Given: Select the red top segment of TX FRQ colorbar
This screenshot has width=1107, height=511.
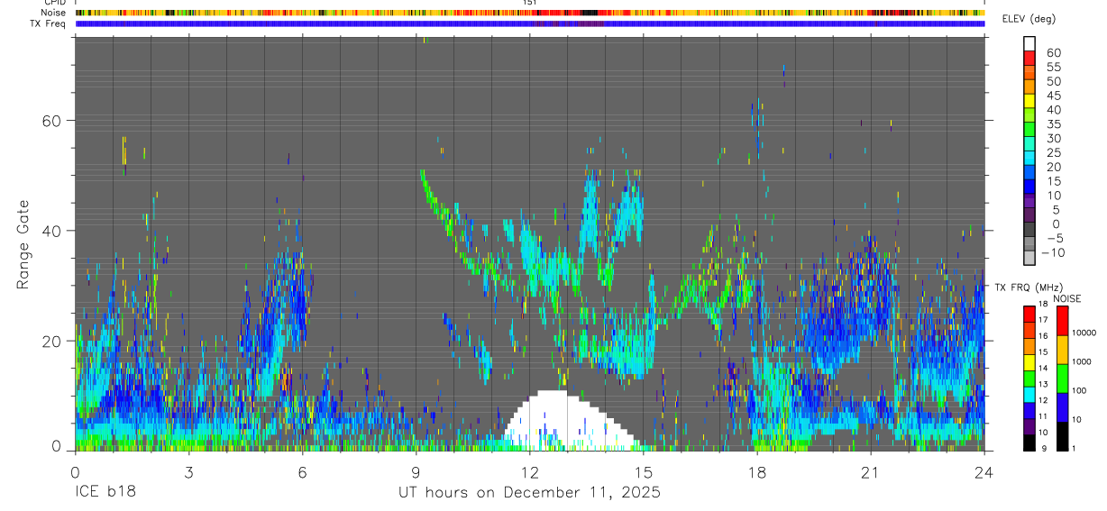Looking at the screenshot, I should coord(1029,315).
